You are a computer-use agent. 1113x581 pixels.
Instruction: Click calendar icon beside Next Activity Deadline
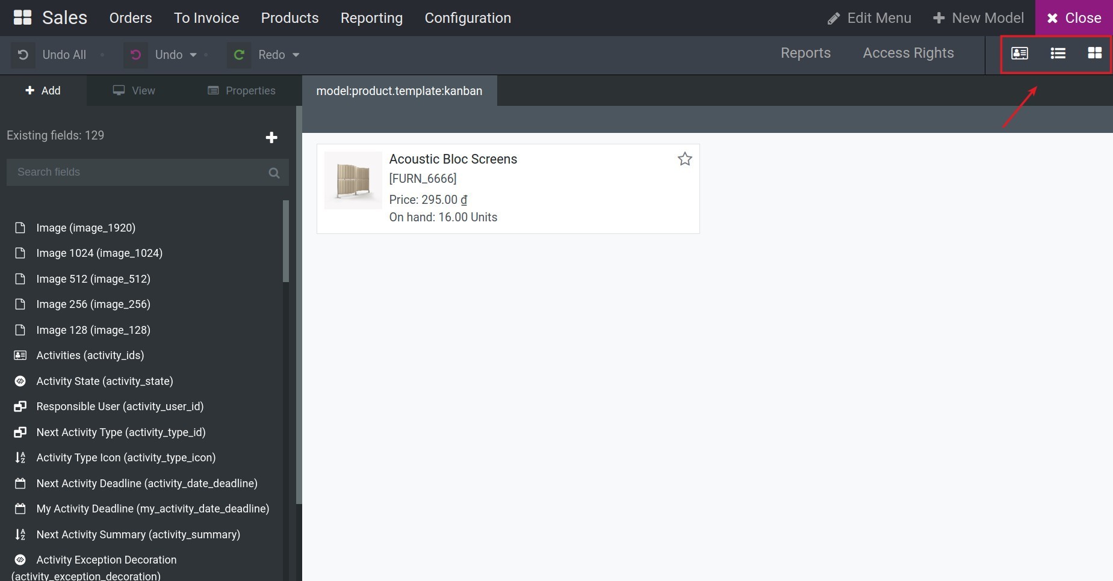(20, 484)
